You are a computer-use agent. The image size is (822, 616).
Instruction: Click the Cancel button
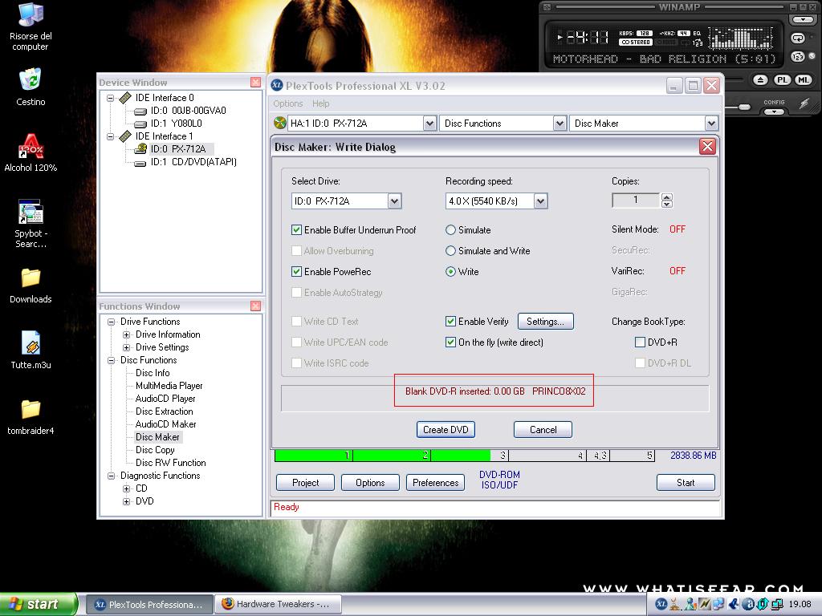(543, 430)
